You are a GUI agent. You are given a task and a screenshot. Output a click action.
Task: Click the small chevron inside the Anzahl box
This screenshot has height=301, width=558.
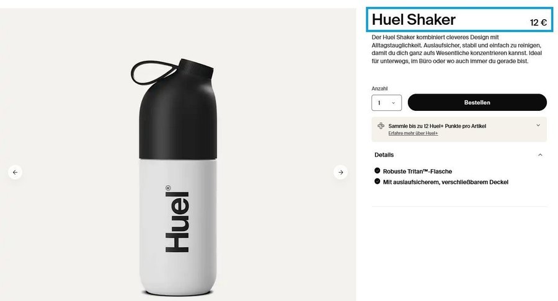coord(393,103)
